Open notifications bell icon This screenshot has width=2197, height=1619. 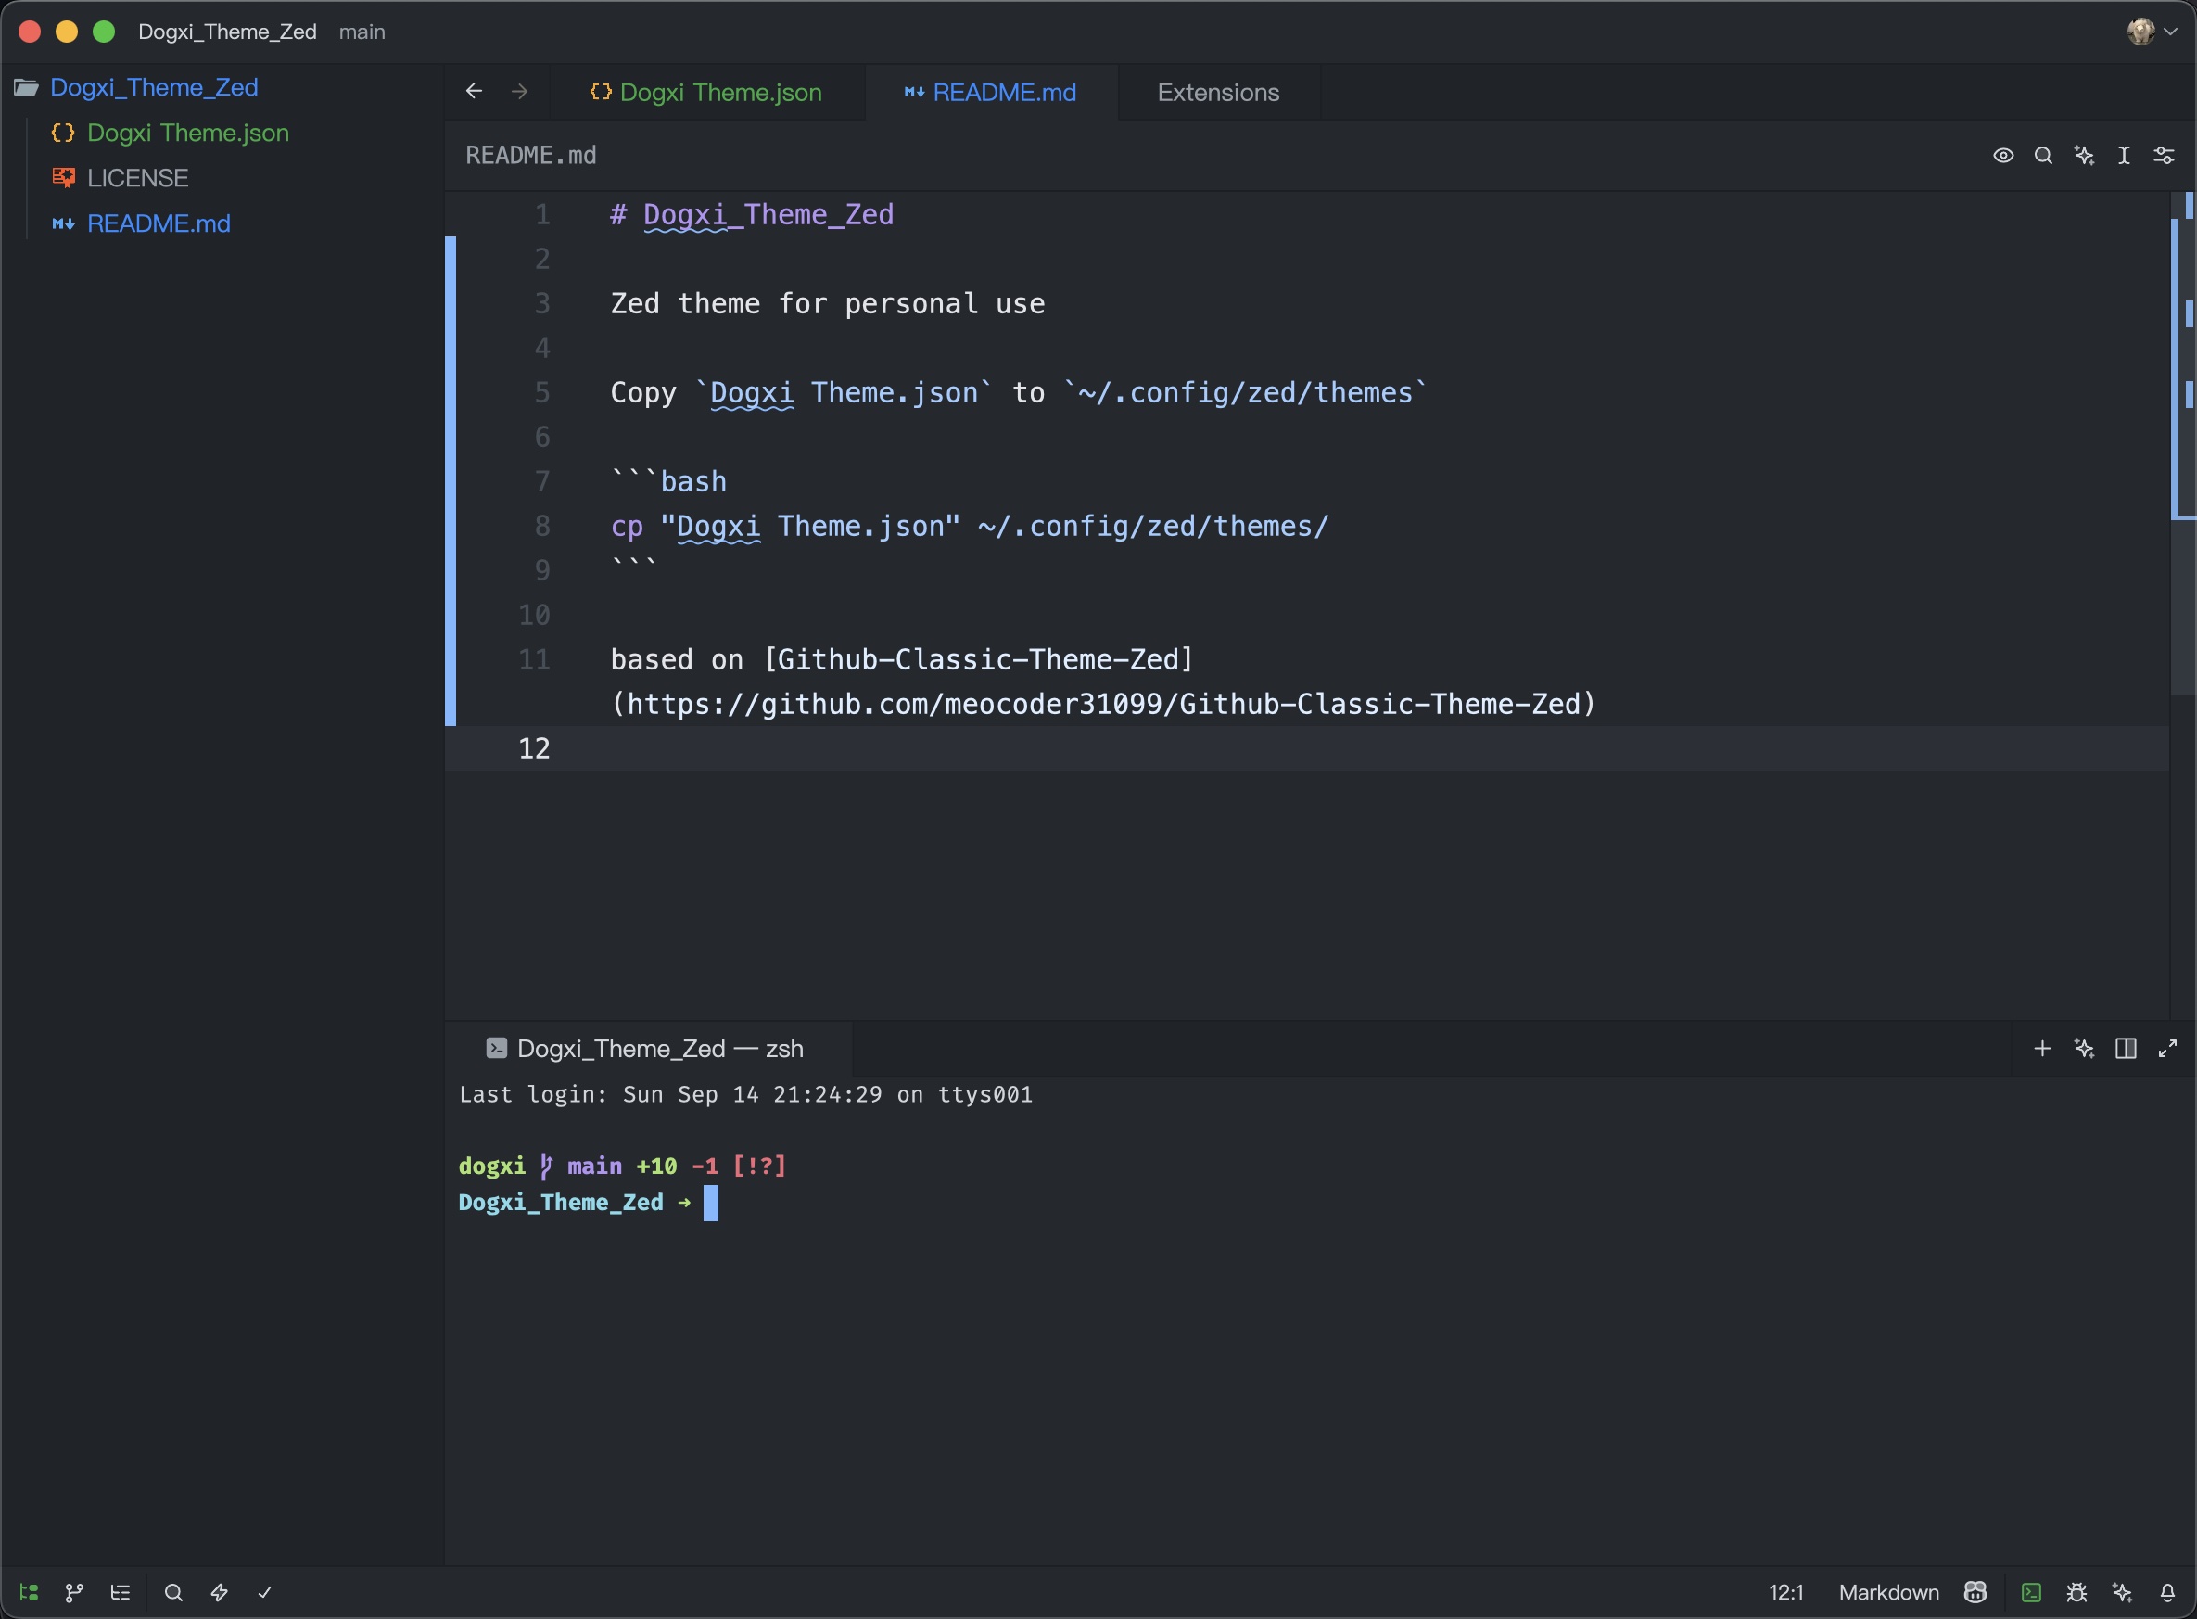click(x=2167, y=1592)
